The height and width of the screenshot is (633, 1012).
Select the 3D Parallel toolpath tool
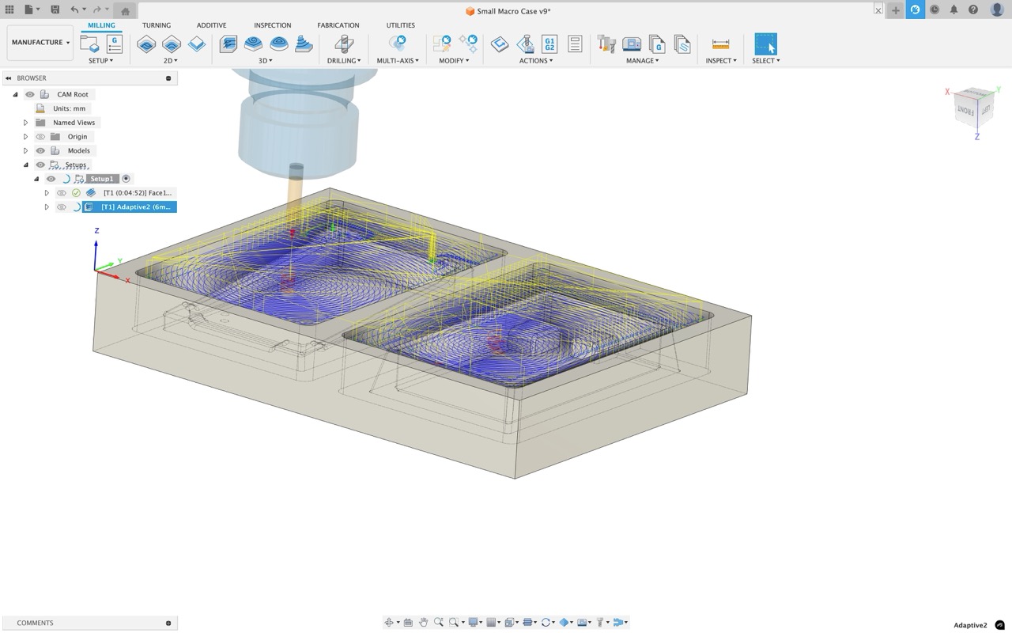point(279,44)
